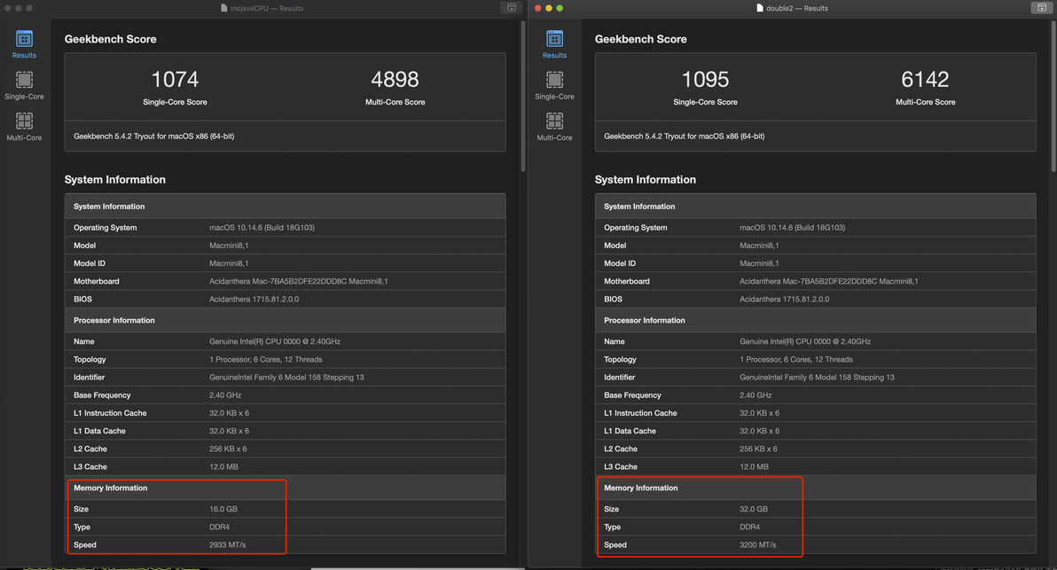Click L1 Instruction Cache row in mojaveCPU window
The image size is (1057, 570).
pos(286,413)
